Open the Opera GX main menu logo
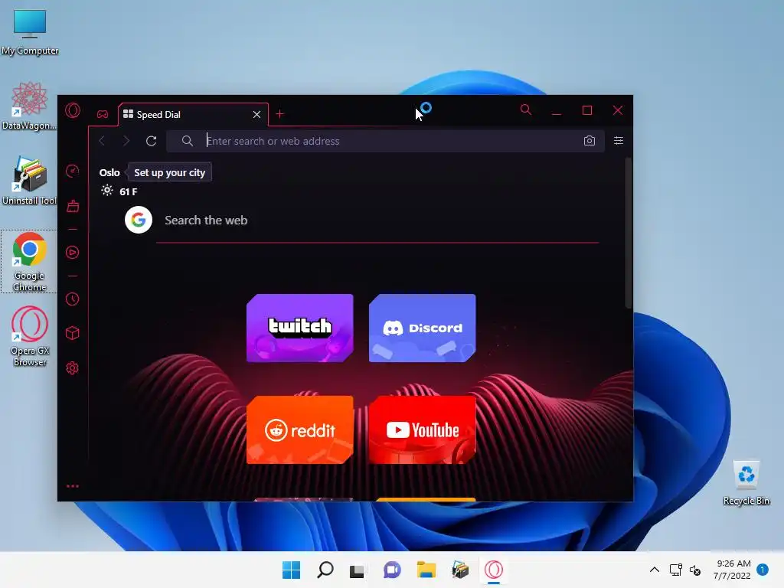The width and height of the screenshot is (784, 588). click(x=73, y=110)
